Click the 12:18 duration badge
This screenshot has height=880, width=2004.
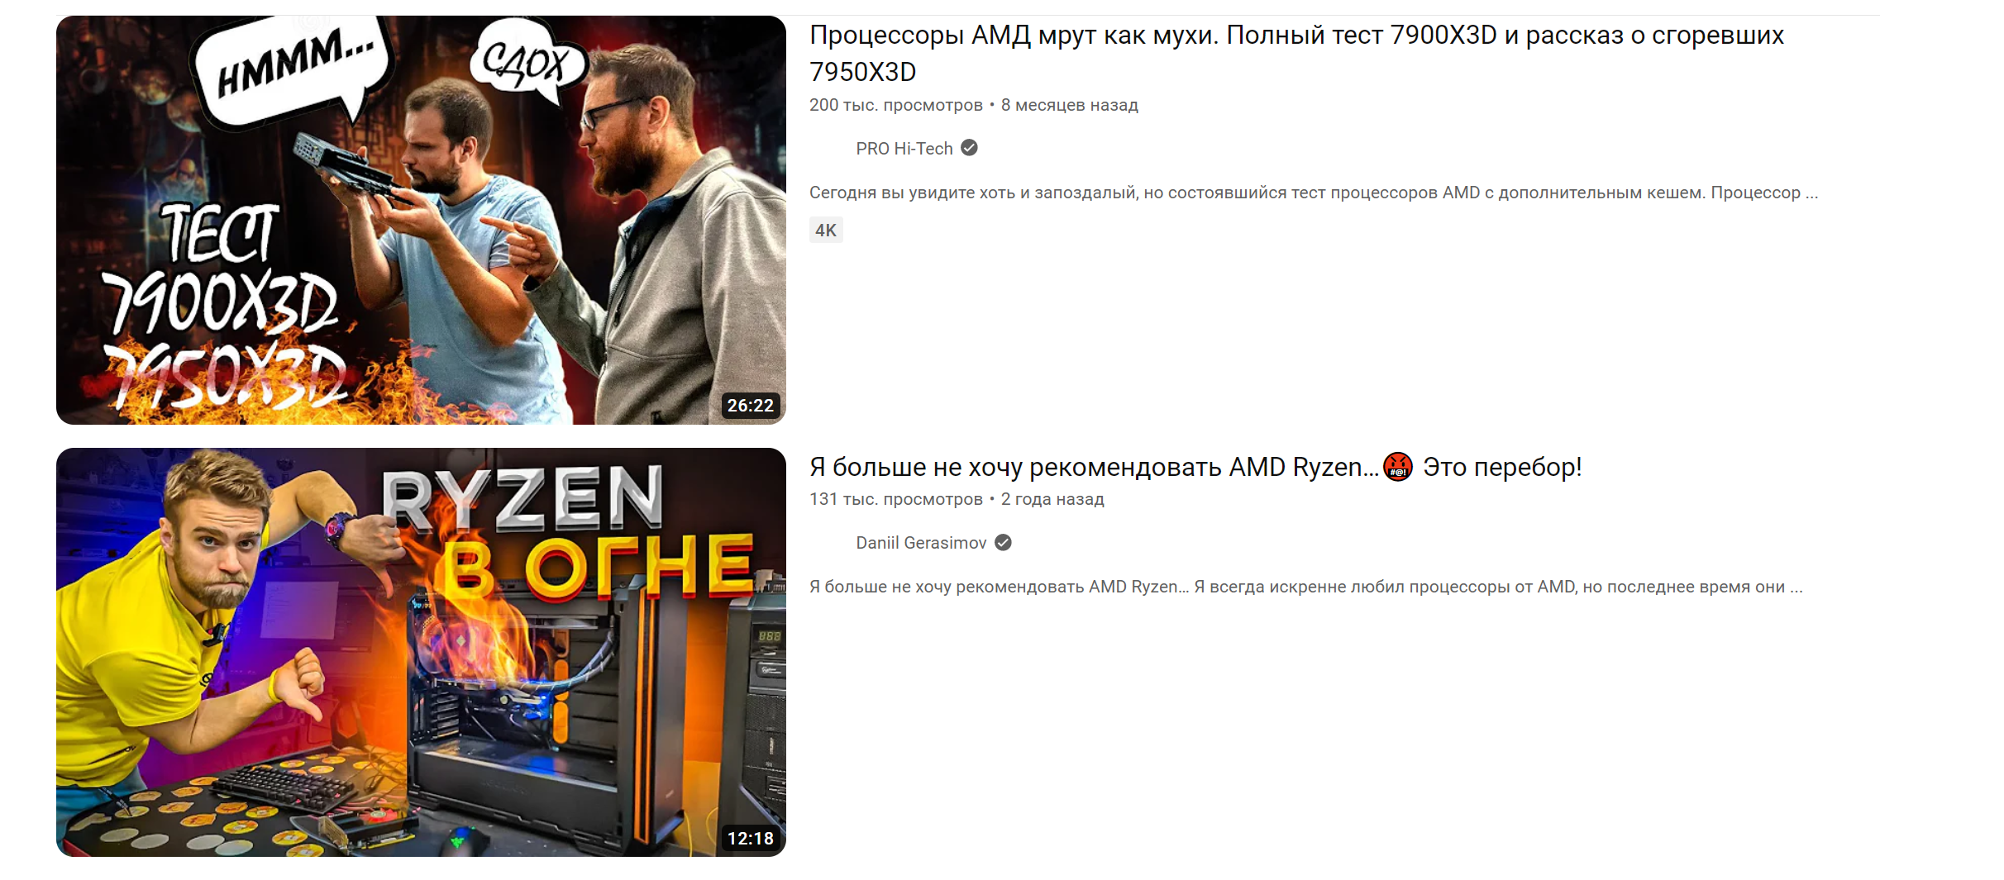coord(751,839)
